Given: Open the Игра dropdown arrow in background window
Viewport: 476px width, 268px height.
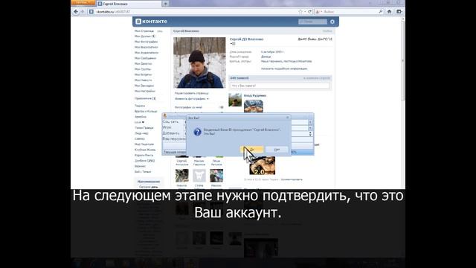Looking at the screenshot, I should point(310,128).
